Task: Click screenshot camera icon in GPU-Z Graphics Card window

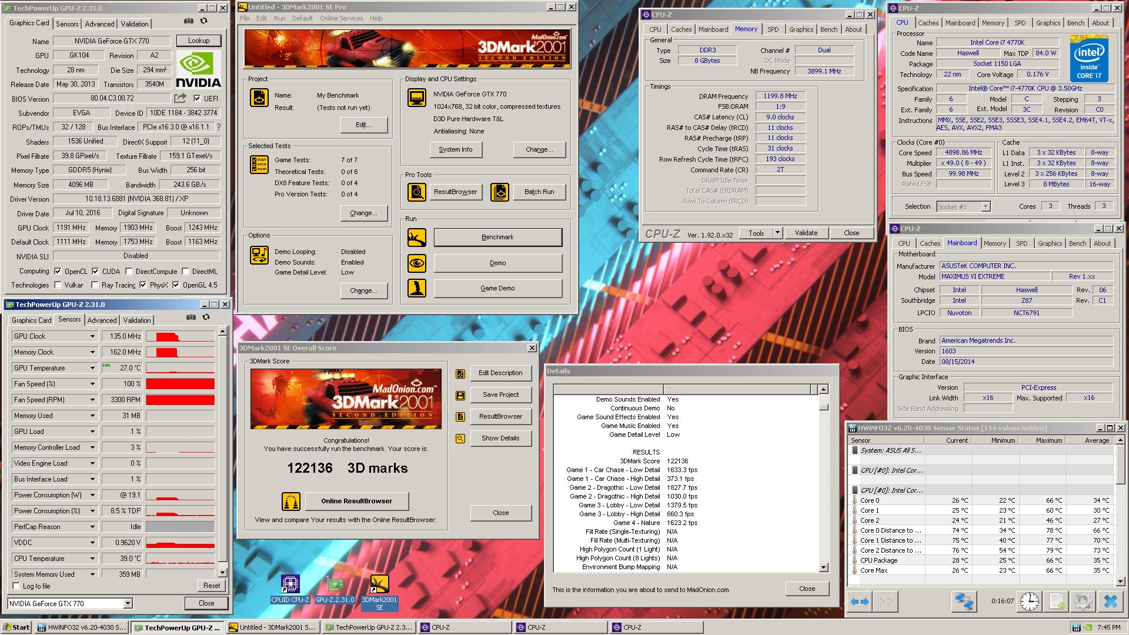Action: pyautogui.click(x=188, y=21)
